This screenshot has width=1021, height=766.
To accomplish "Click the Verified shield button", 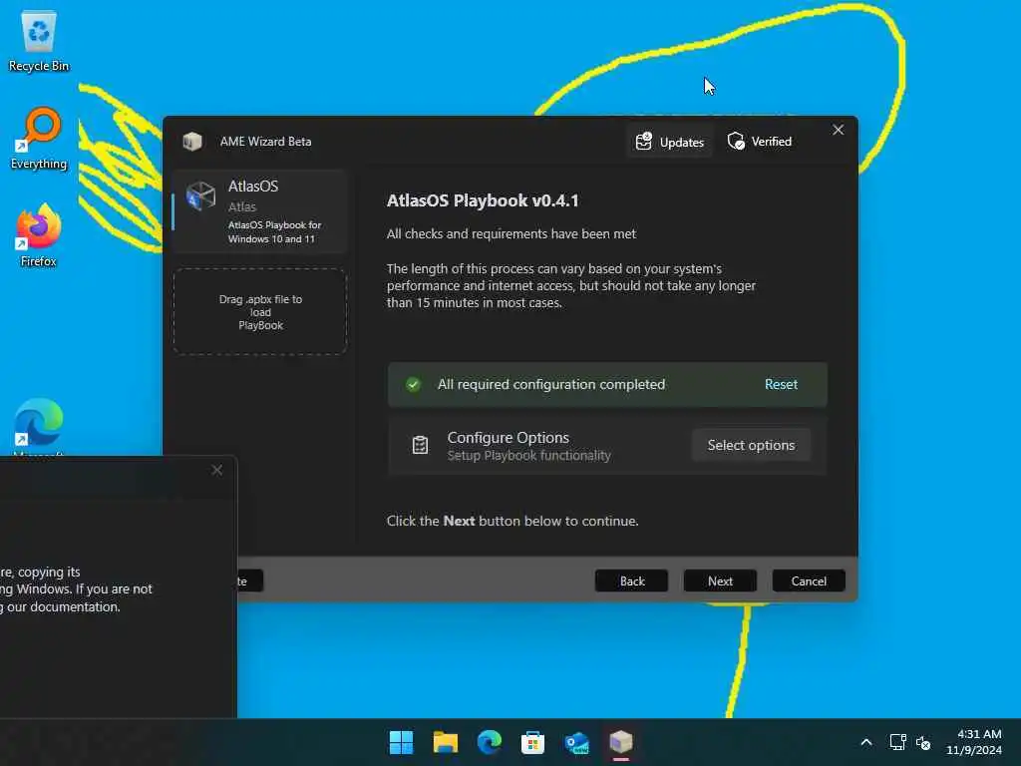I will click(x=759, y=142).
